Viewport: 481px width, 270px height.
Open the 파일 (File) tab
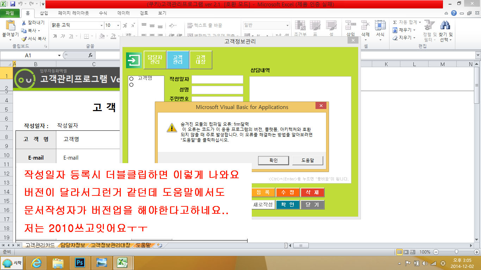point(10,13)
